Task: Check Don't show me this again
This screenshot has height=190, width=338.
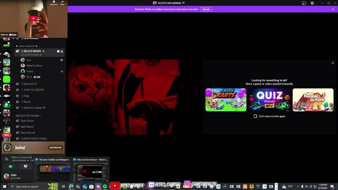Action: pyautogui.click(x=255, y=116)
